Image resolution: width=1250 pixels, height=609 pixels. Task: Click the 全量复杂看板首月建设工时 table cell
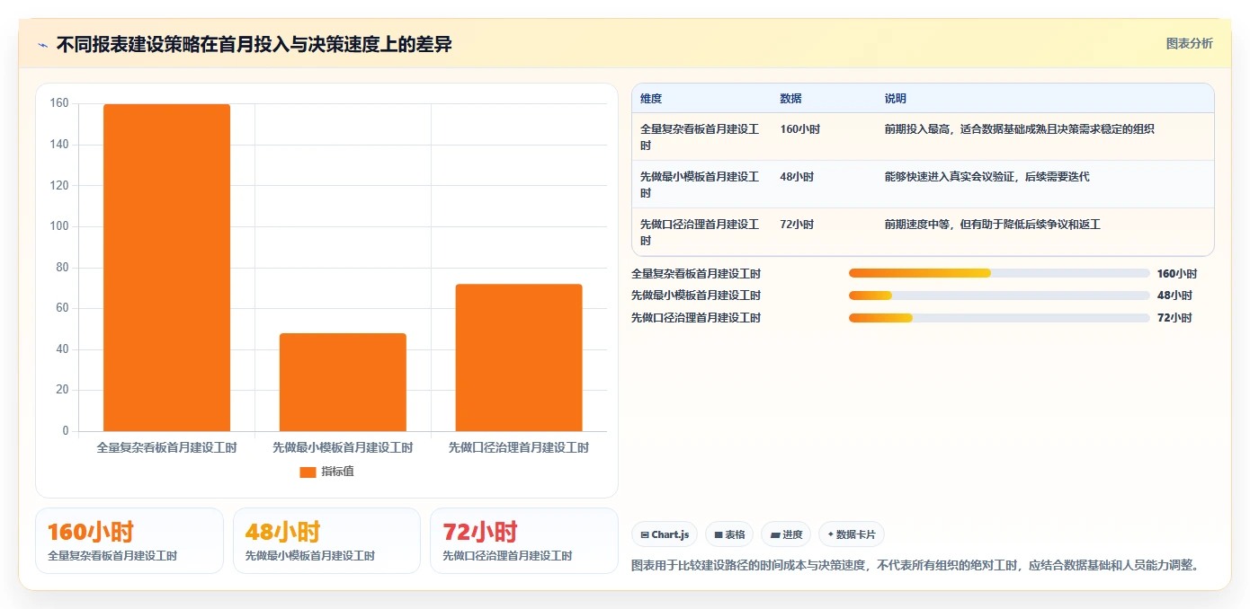tap(700, 137)
